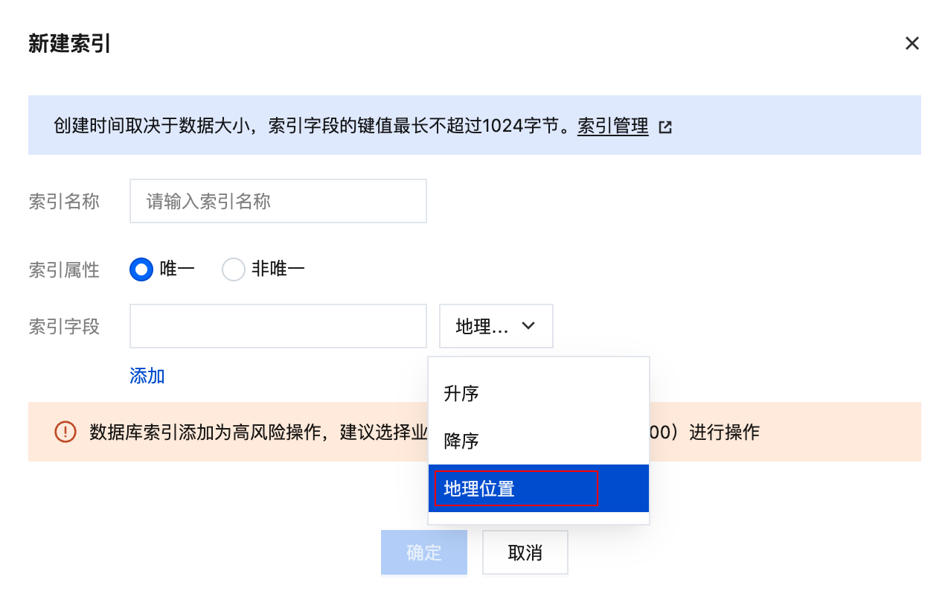Viewport: 951px width, 597px height.
Task: Open the 索引管理 documentation link
Action: click(612, 127)
